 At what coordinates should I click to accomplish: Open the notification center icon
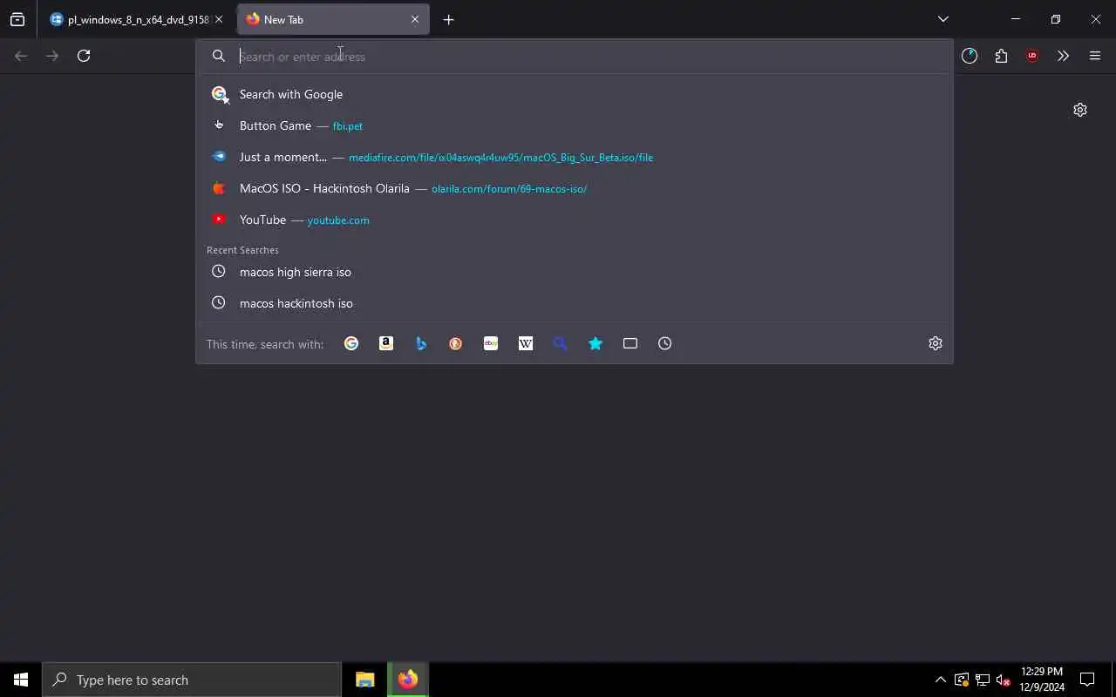pos(1087,680)
